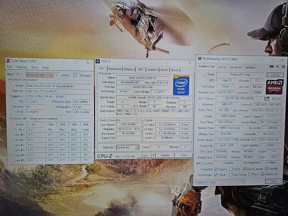Open the Tools menu in Core Temp
288x216 pixels.
[x=35, y=67]
